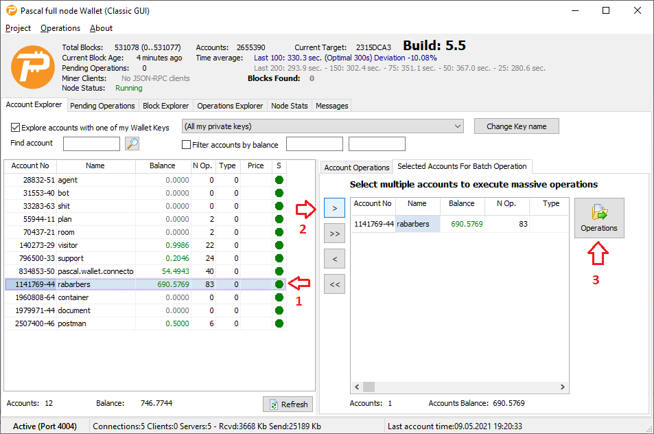
Task: Click the single left arrow remove button
Action: point(334,259)
